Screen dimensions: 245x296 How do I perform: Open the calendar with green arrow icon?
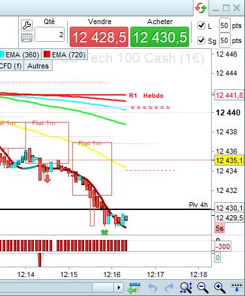tap(134, 288)
